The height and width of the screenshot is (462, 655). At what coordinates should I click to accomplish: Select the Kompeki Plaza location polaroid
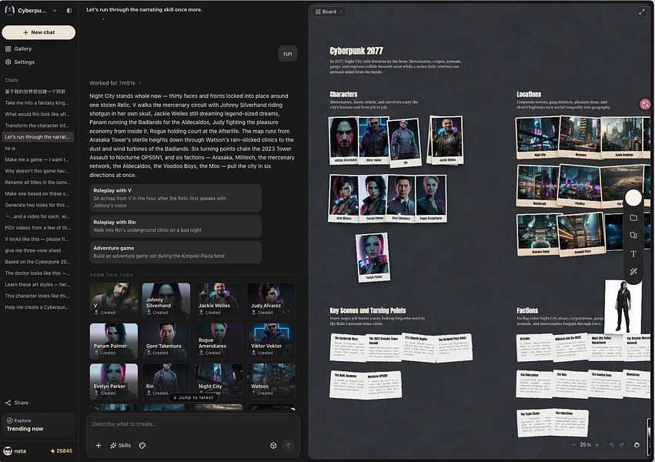(582, 234)
